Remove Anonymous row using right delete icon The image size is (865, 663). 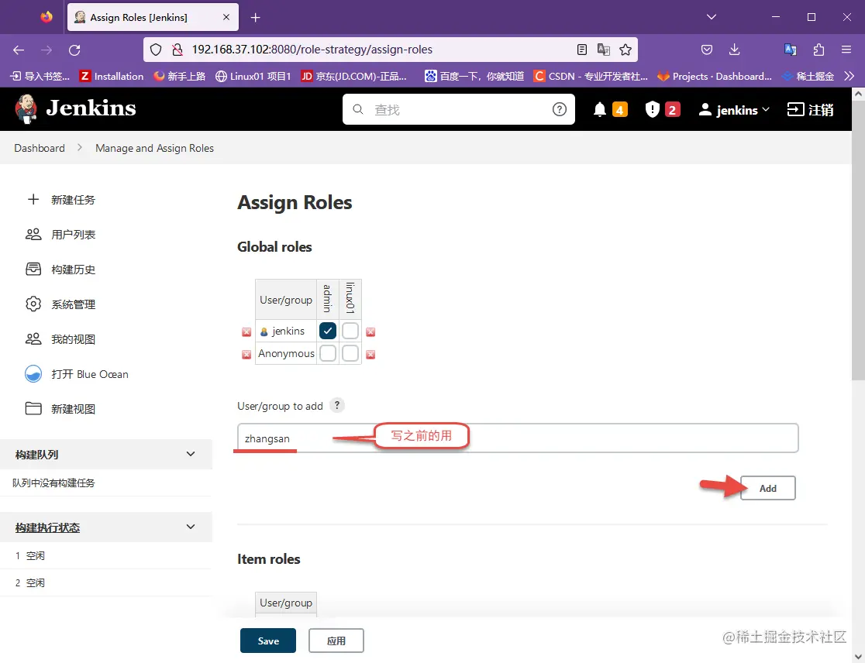click(370, 355)
